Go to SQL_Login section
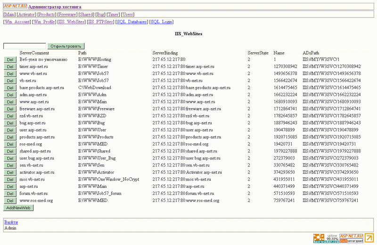Viewport: 377px width, 245px height. 161,22
